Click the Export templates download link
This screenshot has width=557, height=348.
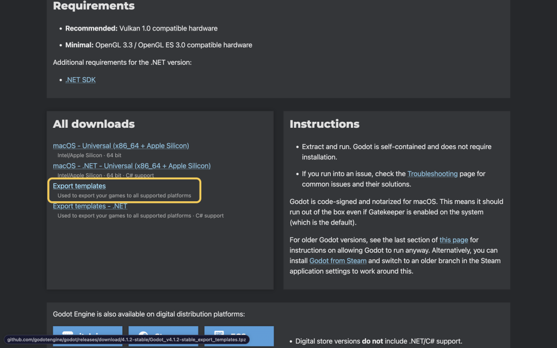point(79,186)
